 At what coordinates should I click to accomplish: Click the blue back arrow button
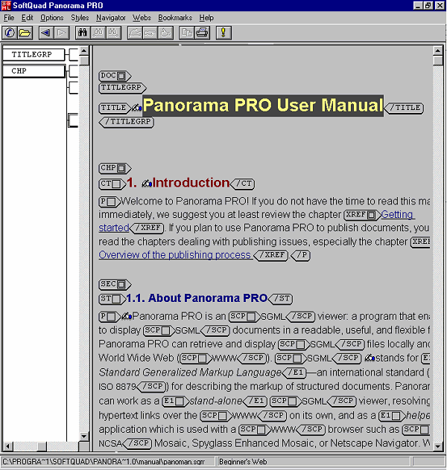pyautogui.click(x=46, y=33)
